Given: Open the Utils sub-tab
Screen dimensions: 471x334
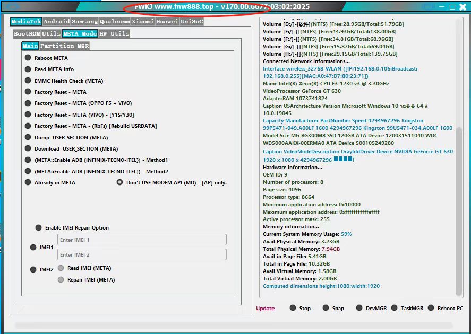Looking at the screenshot, I should (51, 33).
